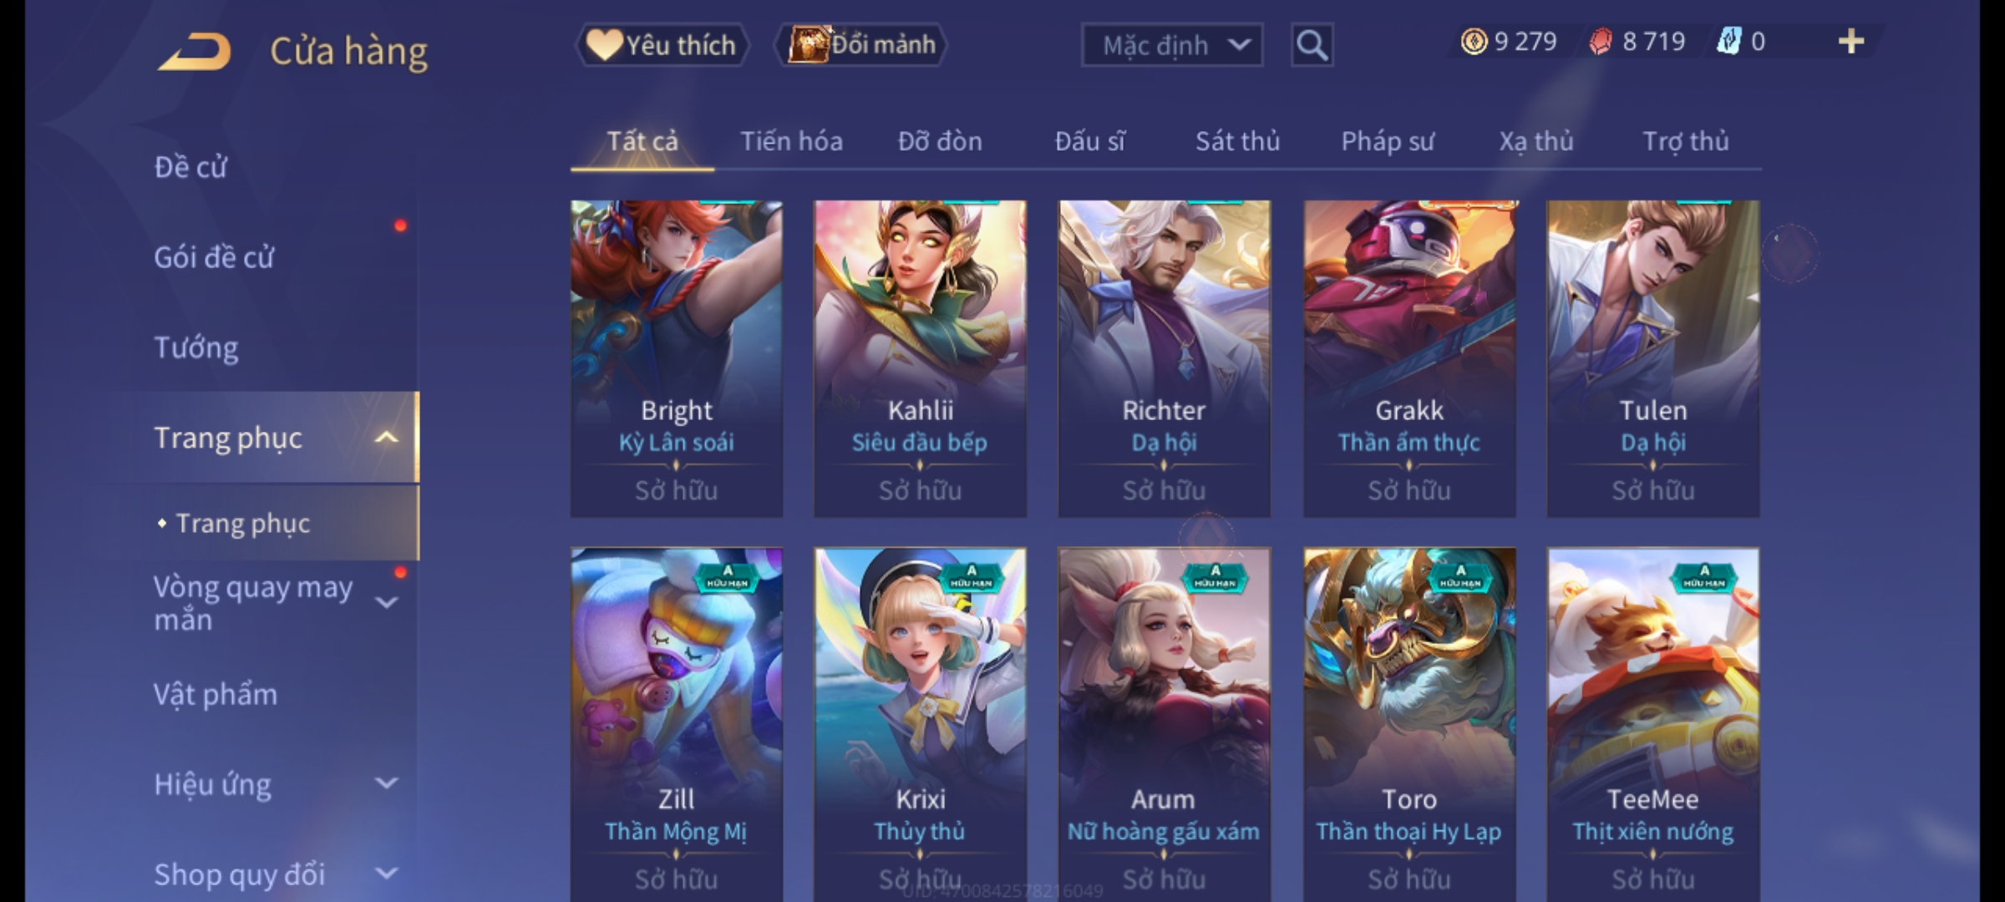This screenshot has height=902, width=2005.
Task: Tap the limited badge on Zill card
Action: click(728, 576)
